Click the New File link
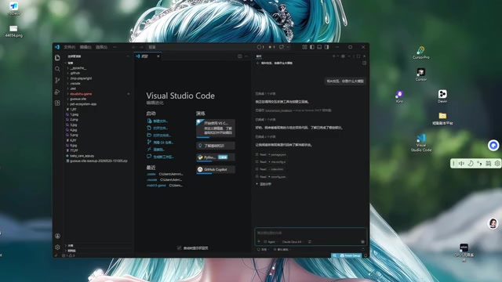The height and width of the screenshot is (282, 502). click(x=158, y=121)
